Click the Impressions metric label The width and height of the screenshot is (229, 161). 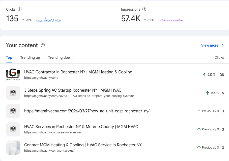pyautogui.click(x=131, y=9)
